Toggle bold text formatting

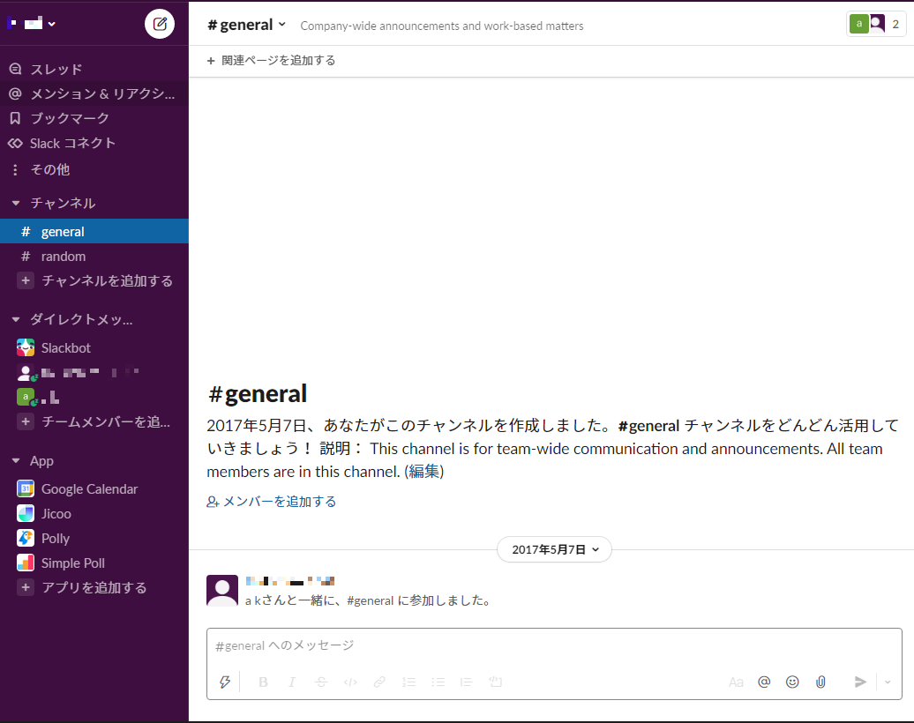pos(263,682)
